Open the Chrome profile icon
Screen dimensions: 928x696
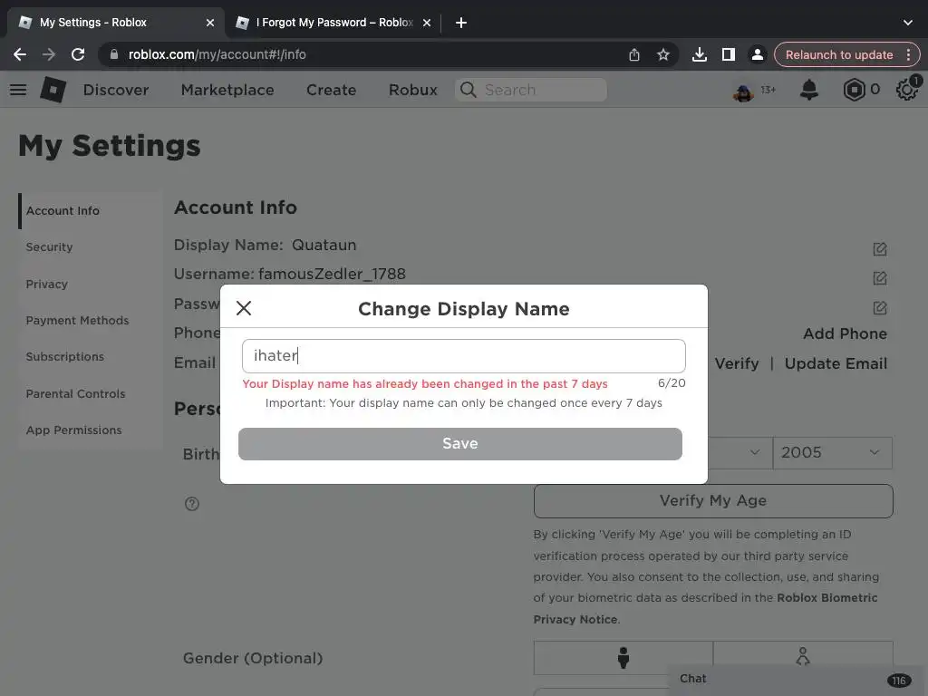[x=757, y=54]
